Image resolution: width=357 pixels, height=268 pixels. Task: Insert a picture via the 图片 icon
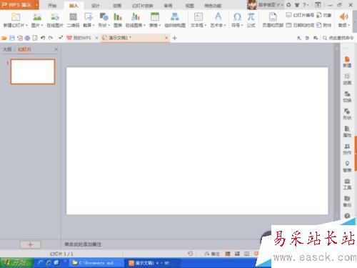pyautogui.click(x=37, y=17)
